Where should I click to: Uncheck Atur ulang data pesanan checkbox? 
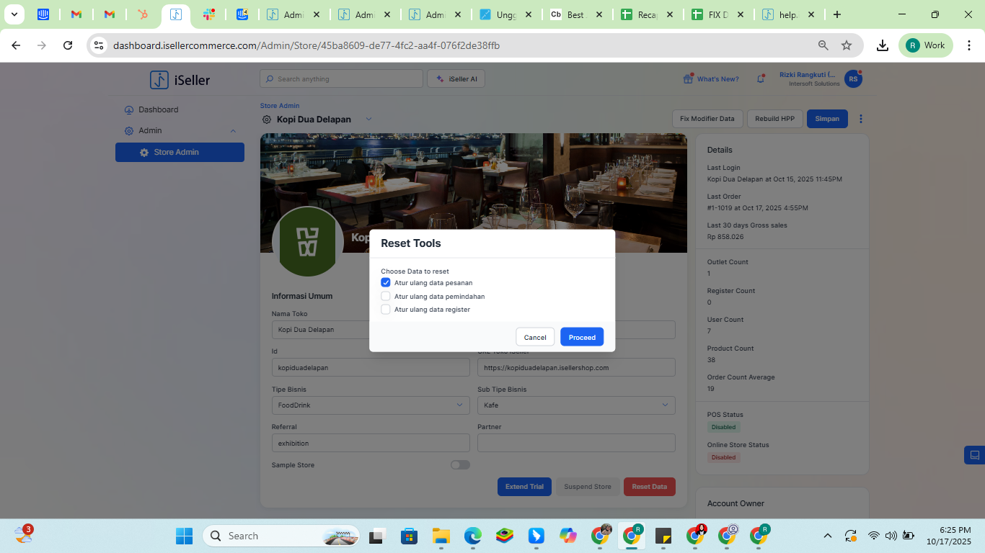pyautogui.click(x=386, y=283)
